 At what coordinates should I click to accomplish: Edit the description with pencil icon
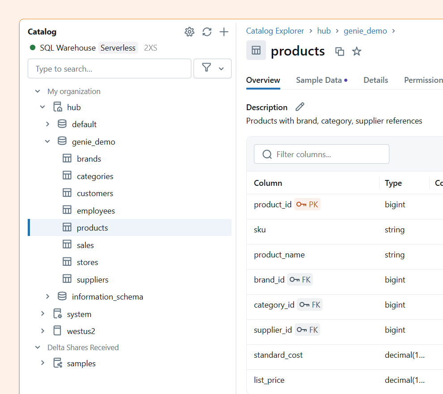300,107
